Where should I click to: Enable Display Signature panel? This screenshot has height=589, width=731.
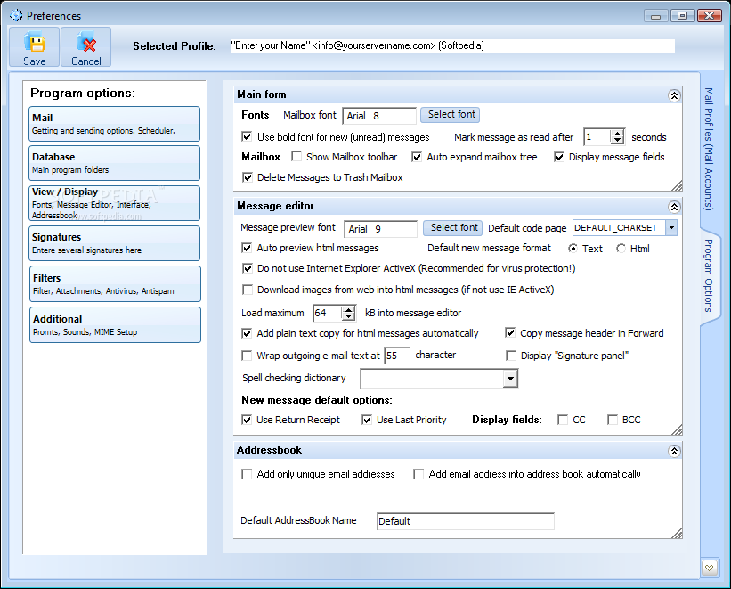[511, 356]
